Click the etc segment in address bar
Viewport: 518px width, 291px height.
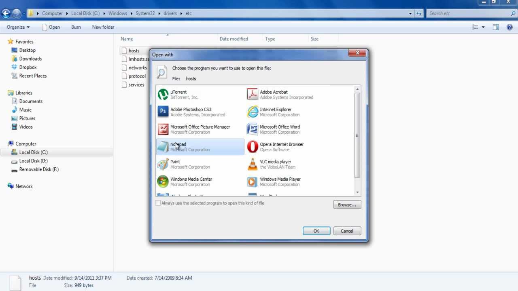pyautogui.click(x=189, y=13)
